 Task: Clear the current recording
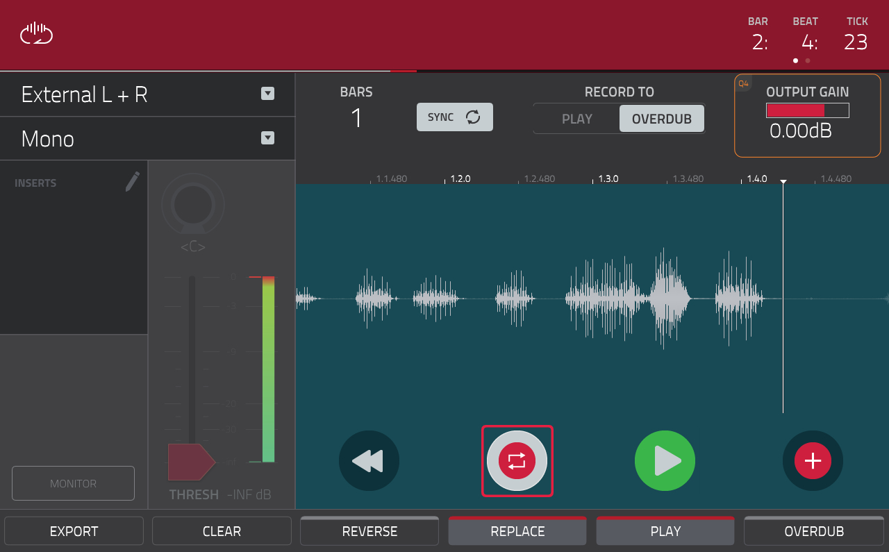pyautogui.click(x=221, y=530)
